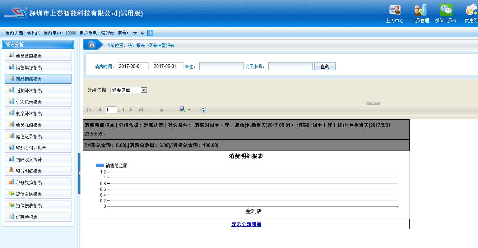Open 会员管理 member management icon
Image resolution: width=478 pixels, height=248 pixels.
[420, 10]
